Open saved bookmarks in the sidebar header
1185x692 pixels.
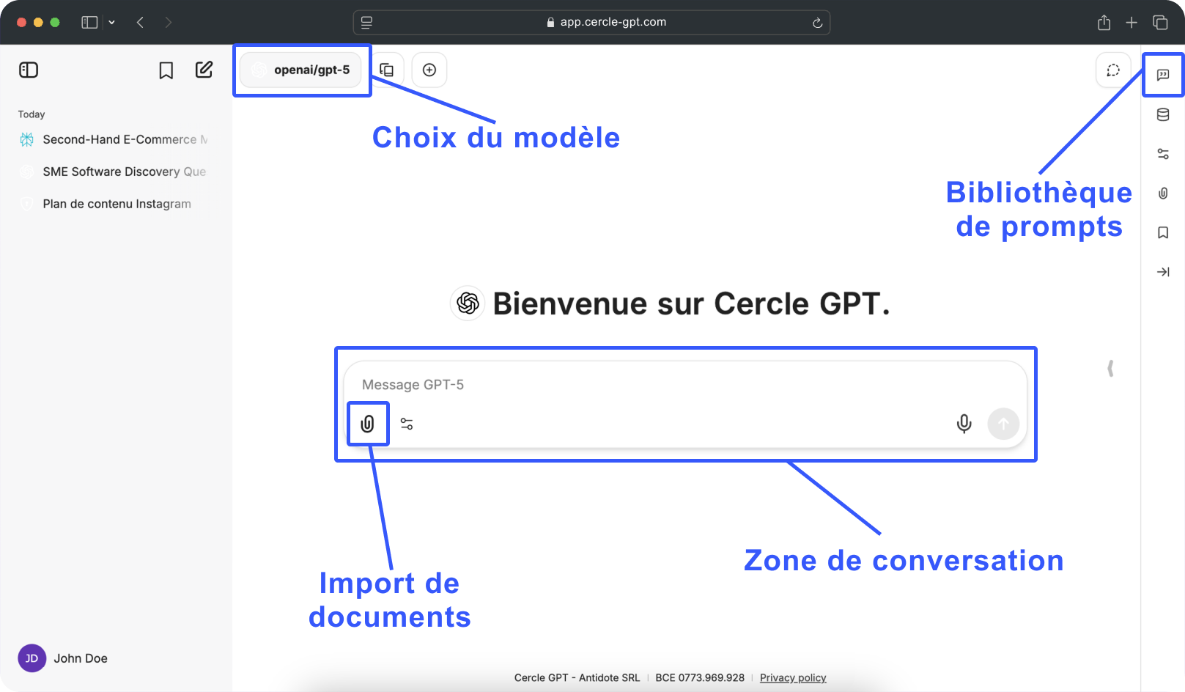(166, 70)
